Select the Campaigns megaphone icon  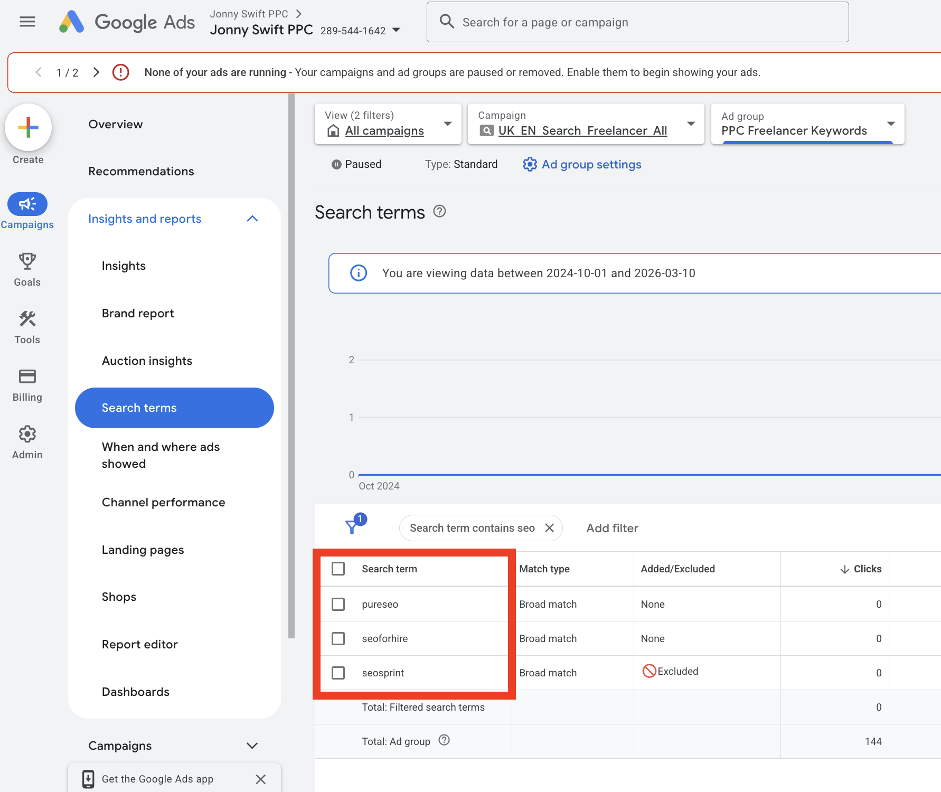coord(27,204)
